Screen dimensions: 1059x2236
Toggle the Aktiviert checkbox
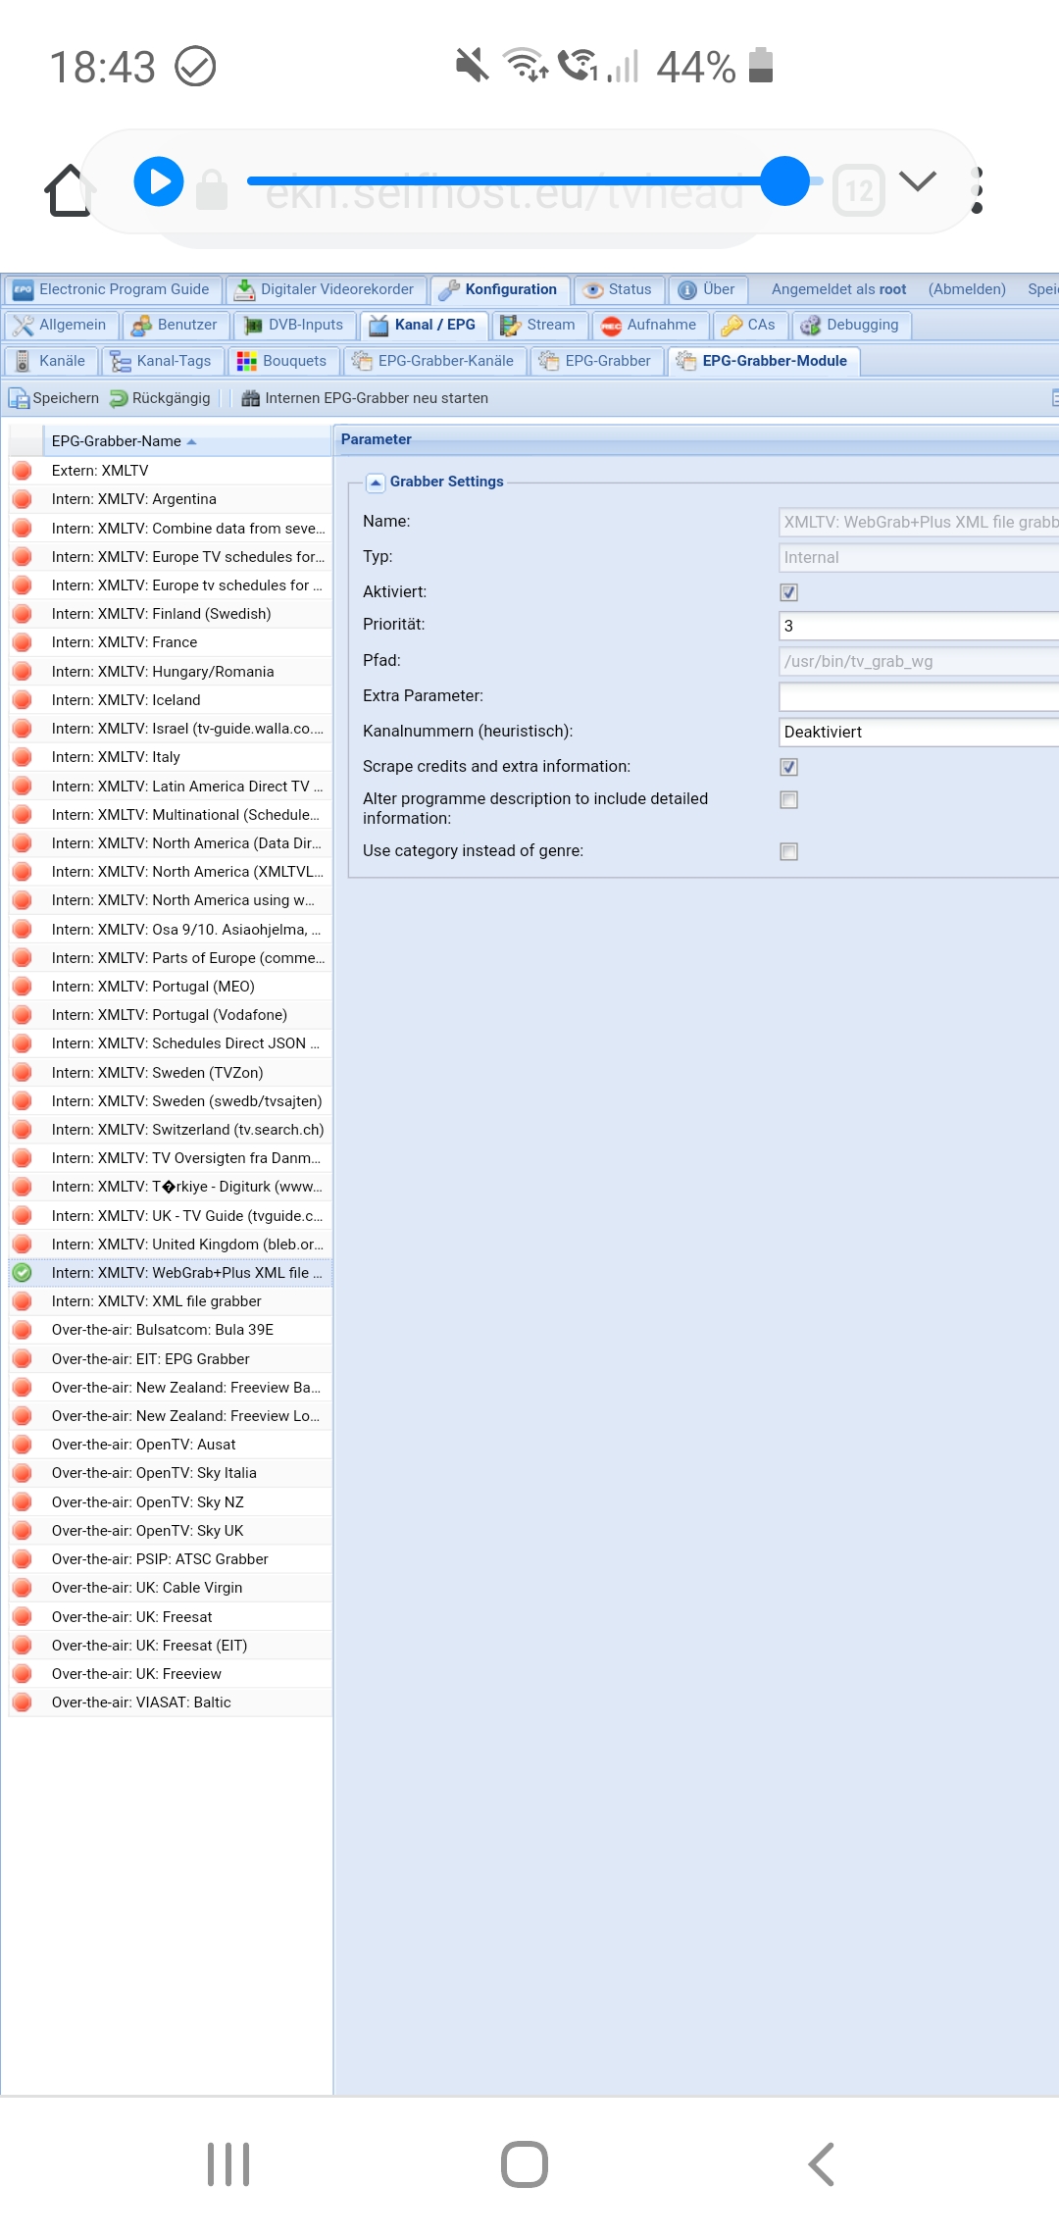click(x=789, y=592)
